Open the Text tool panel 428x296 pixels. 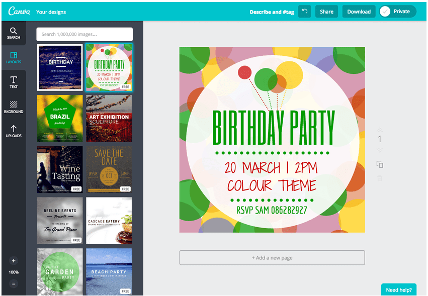tap(14, 82)
